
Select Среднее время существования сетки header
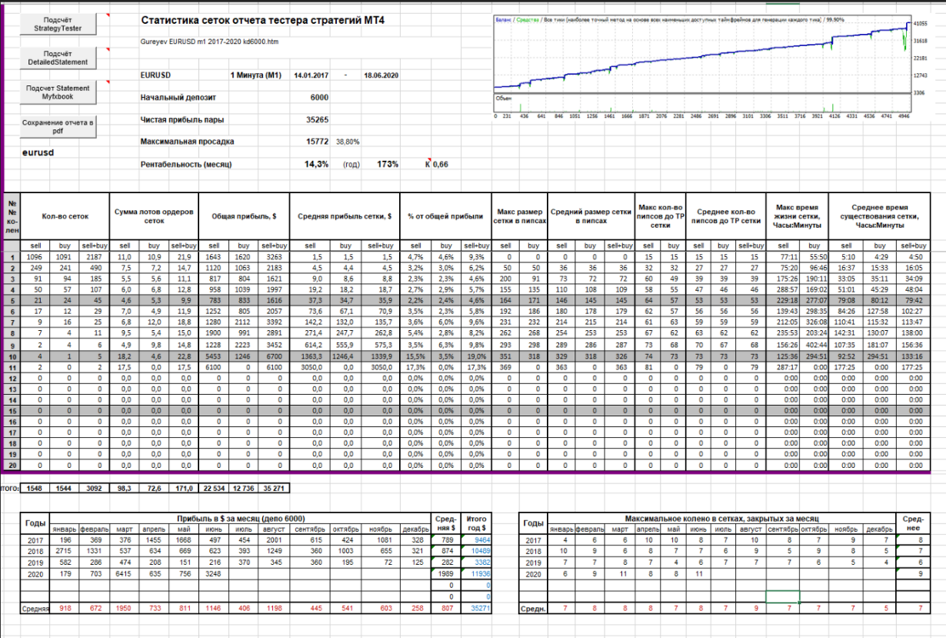click(879, 216)
